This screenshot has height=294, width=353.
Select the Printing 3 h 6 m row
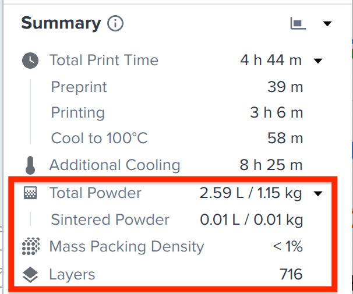[x=176, y=112]
